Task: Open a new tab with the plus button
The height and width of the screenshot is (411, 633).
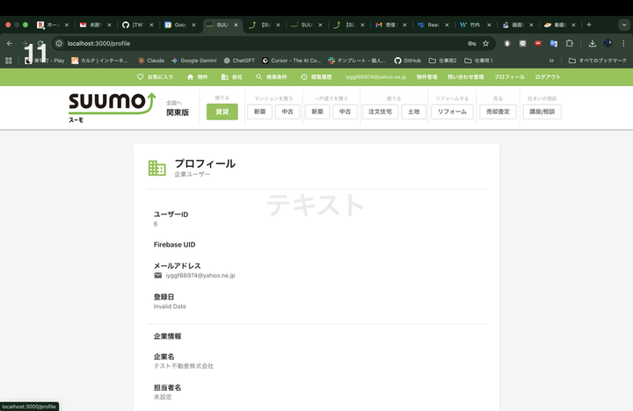Action: (589, 25)
